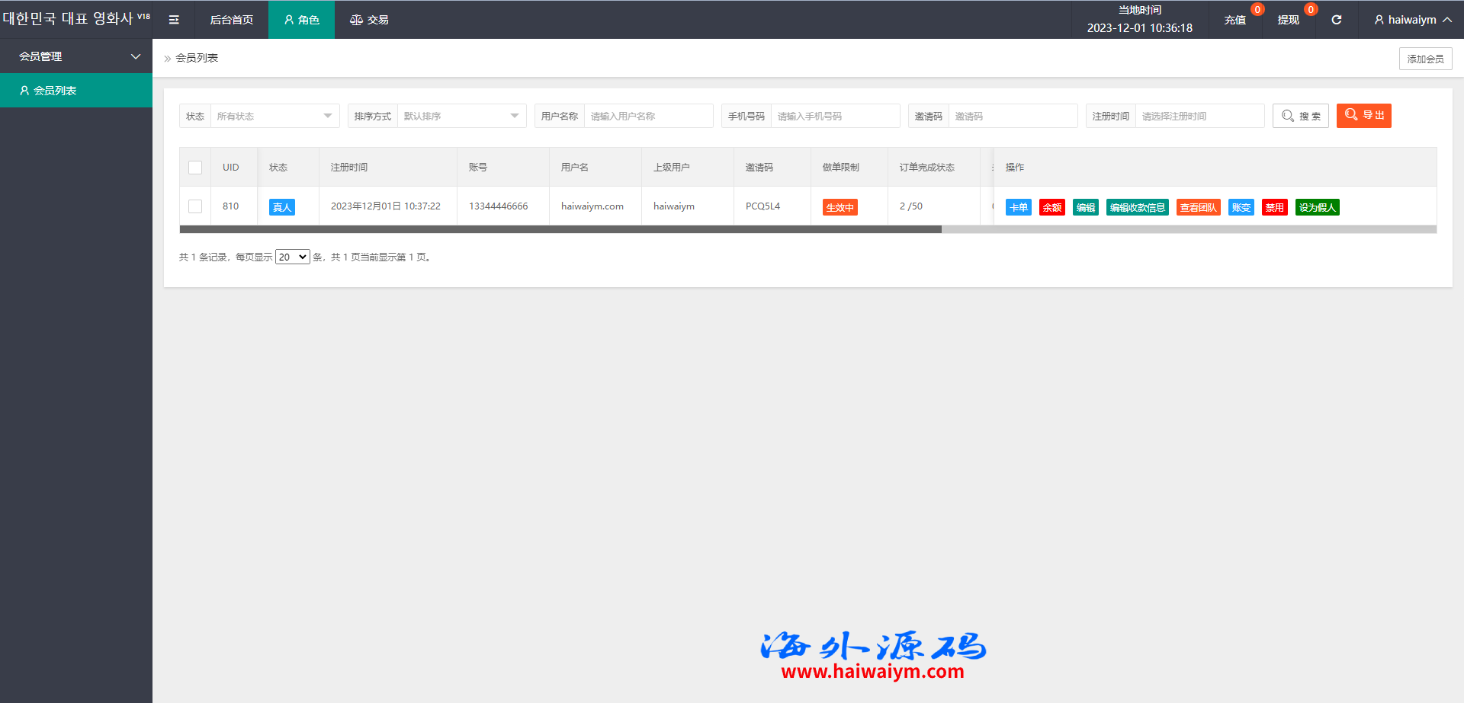The image size is (1464, 703).
Task: Tick the select-all checkbox in table header
Action: click(x=195, y=168)
